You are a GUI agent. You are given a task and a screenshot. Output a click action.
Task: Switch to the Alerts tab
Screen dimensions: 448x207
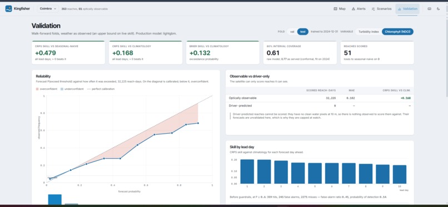(359, 9)
